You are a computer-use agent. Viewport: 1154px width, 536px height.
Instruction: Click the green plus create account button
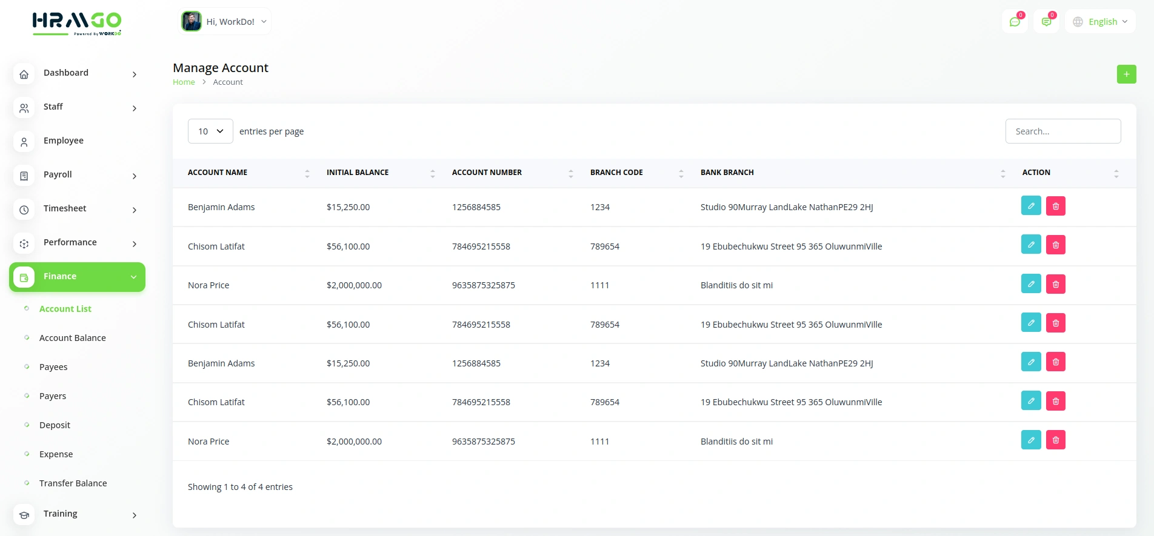tap(1126, 74)
